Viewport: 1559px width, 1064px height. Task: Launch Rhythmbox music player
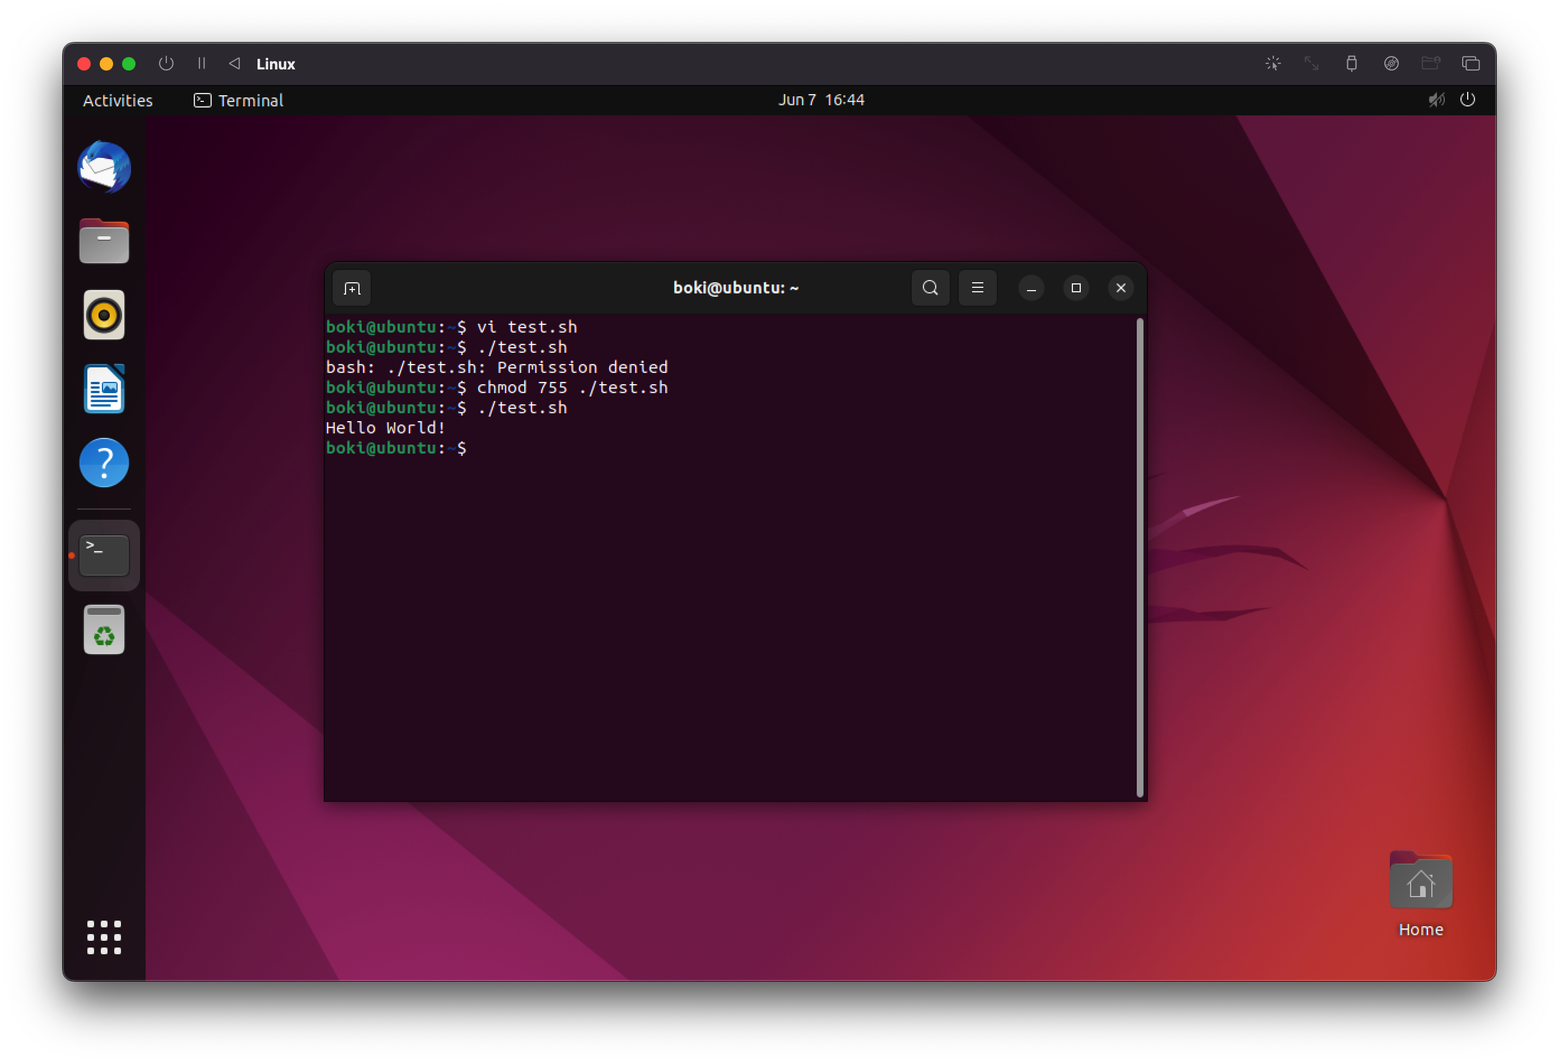click(104, 315)
